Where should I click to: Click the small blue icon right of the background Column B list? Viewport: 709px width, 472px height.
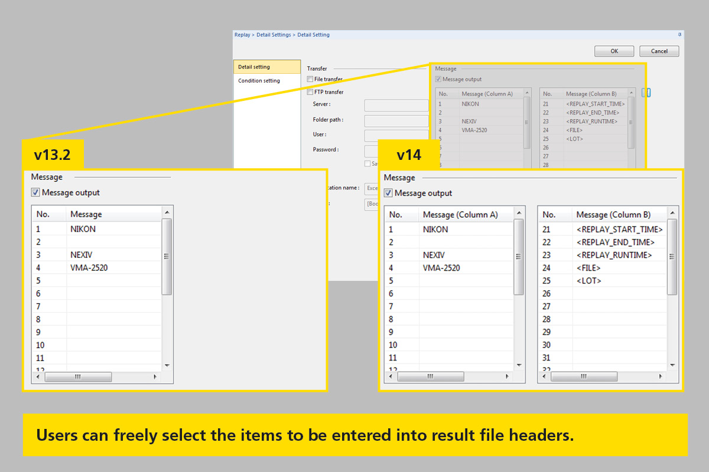(646, 93)
